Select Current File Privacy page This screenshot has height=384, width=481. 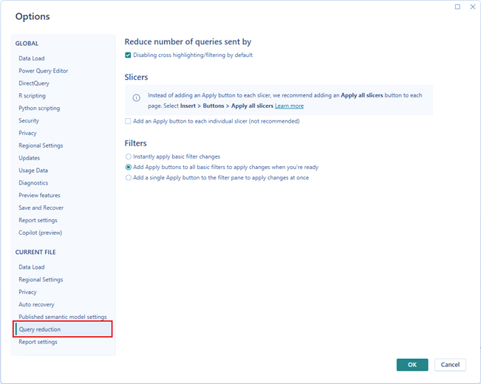point(27,292)
